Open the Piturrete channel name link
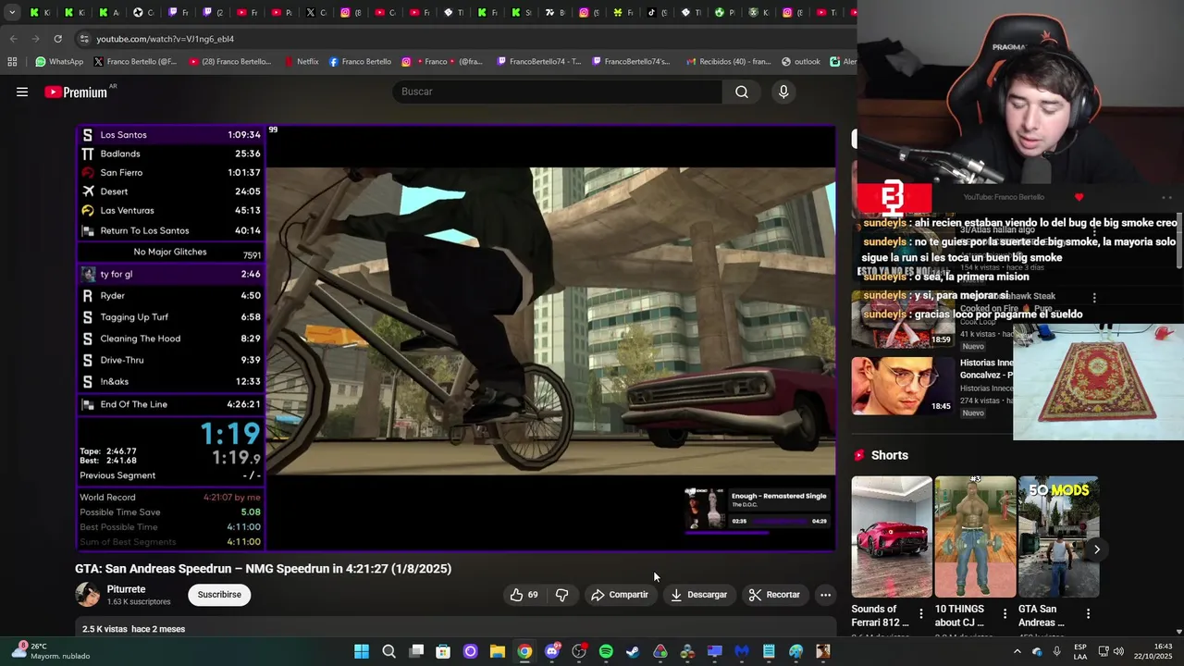This screenshot has width=1184, height=666. tap(126, 589)
